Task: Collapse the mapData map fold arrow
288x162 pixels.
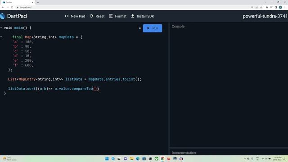Action: (x=1, y=37)
